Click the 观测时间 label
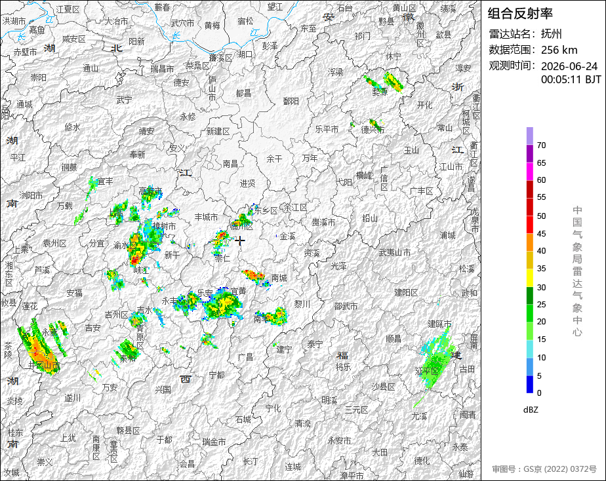606x481 pixels. tap(512, 66)
